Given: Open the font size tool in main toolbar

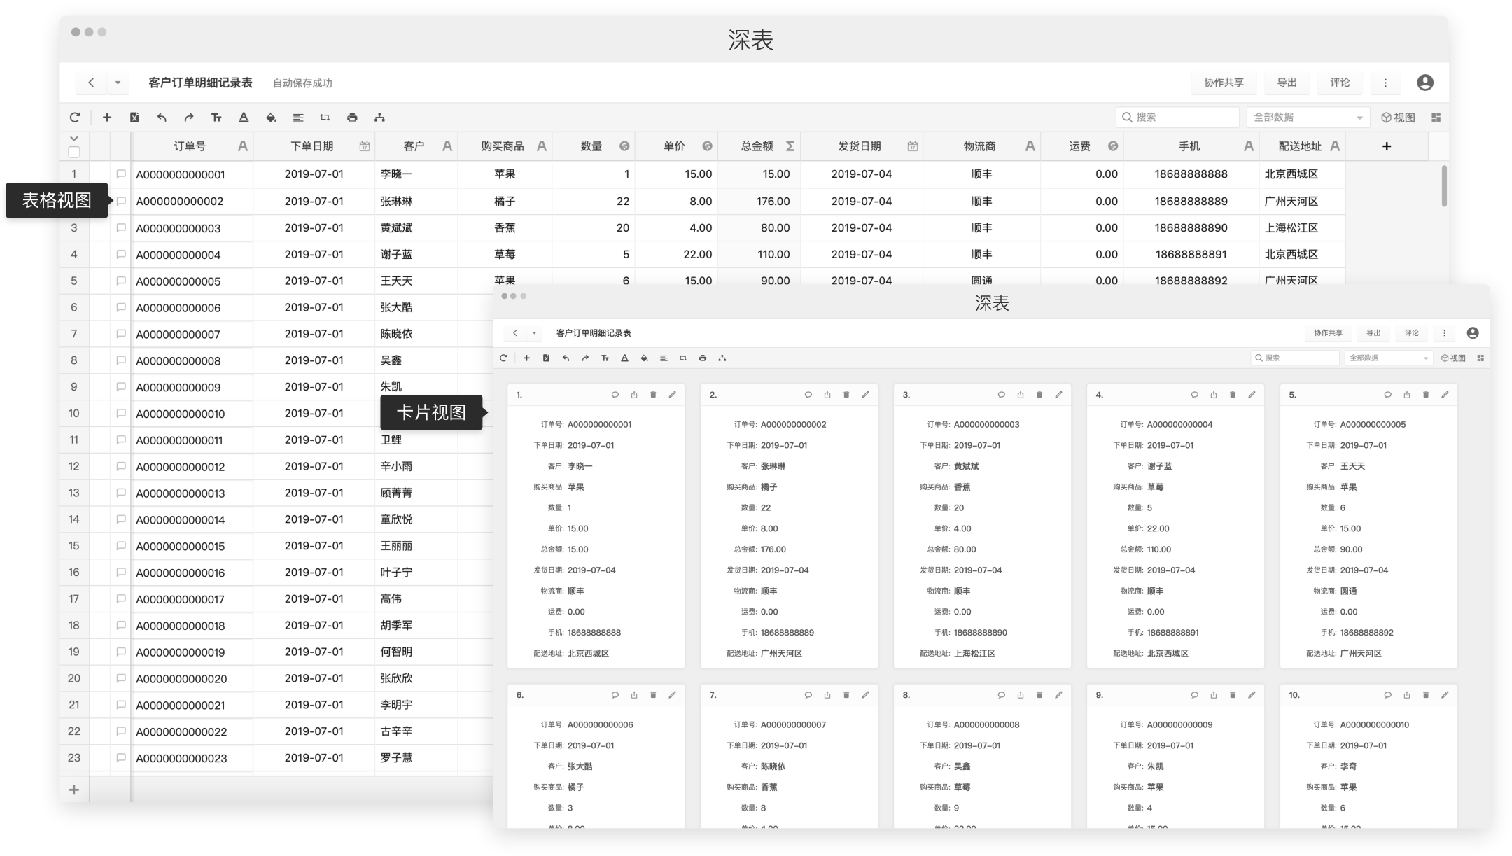Looking at the screenshot, I should click(216, 118).
